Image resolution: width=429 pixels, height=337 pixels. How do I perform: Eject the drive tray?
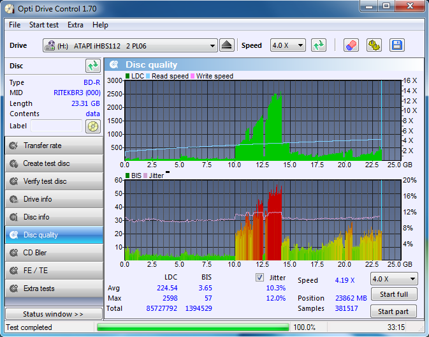click(x=227, y=45)
